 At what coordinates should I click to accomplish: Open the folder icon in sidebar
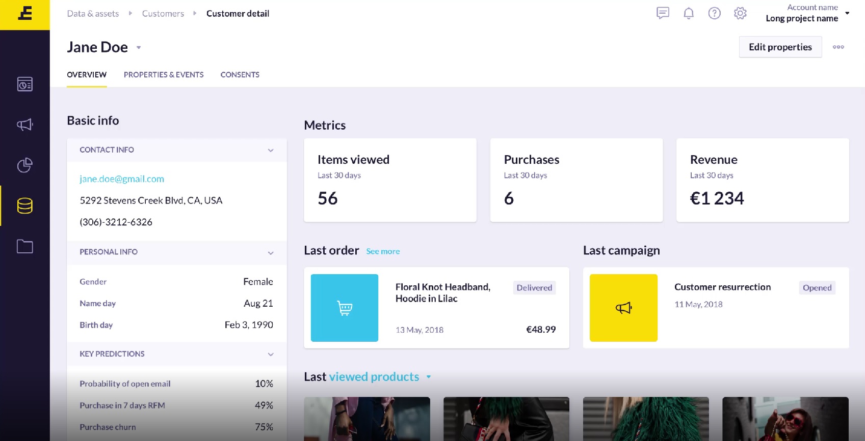pyautogui.click(x=24, y=247)
